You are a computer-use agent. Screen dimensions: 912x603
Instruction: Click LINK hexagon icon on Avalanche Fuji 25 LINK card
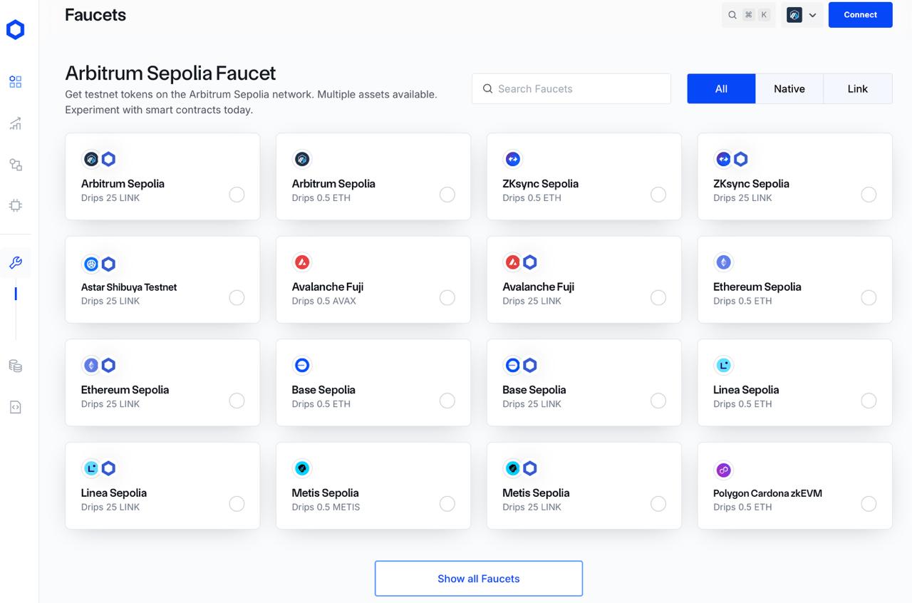coord(530,262)
